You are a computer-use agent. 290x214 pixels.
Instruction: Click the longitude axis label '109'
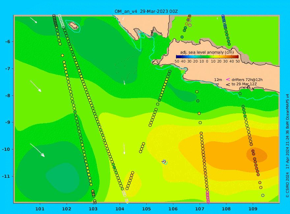pos(253,209)
